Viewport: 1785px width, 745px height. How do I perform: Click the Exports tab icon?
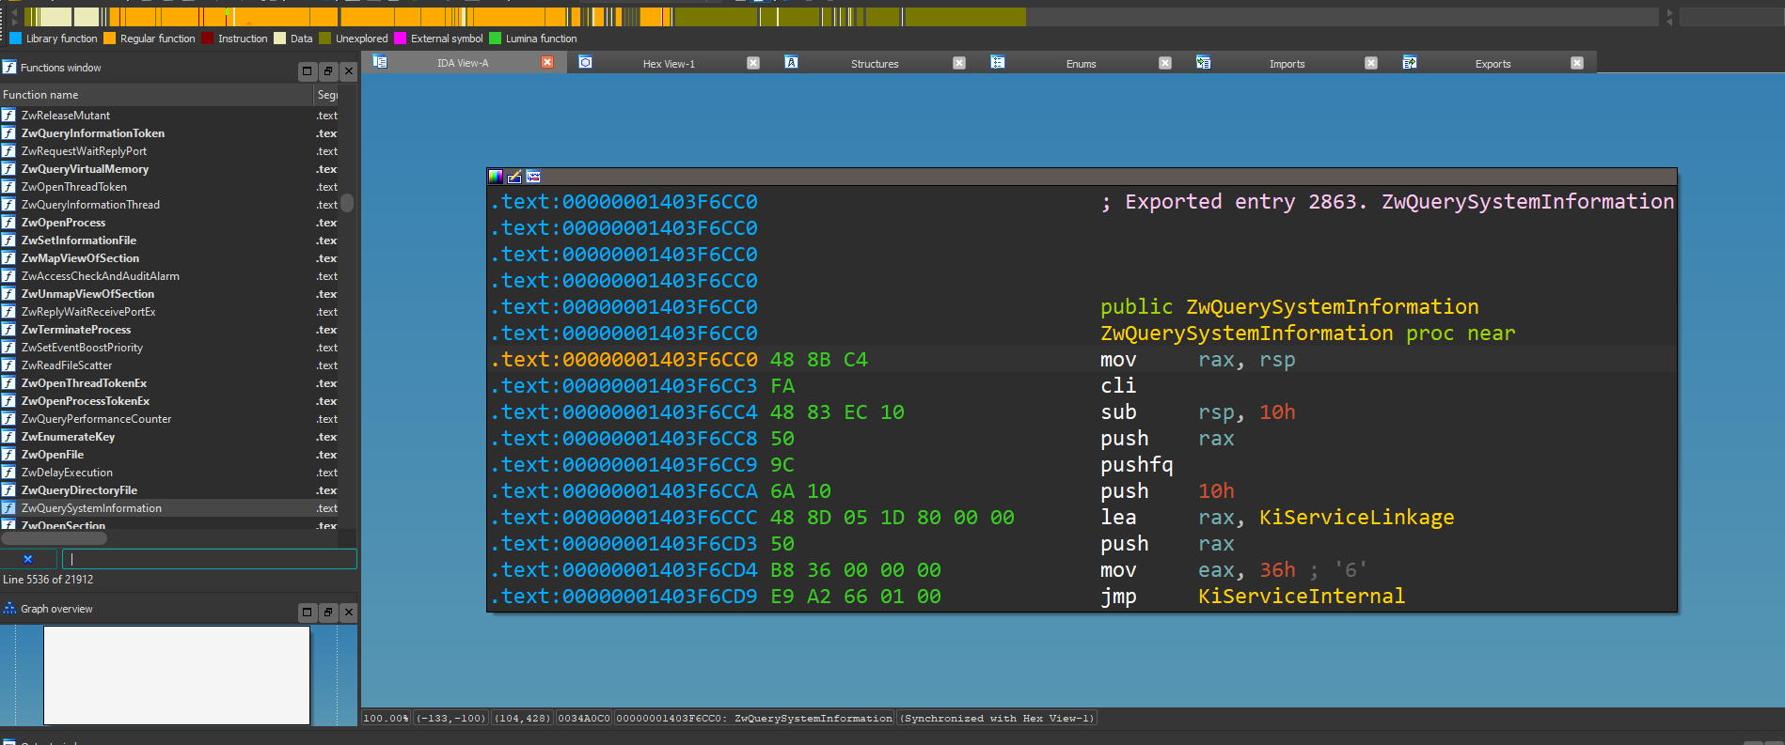[1409, 63]
